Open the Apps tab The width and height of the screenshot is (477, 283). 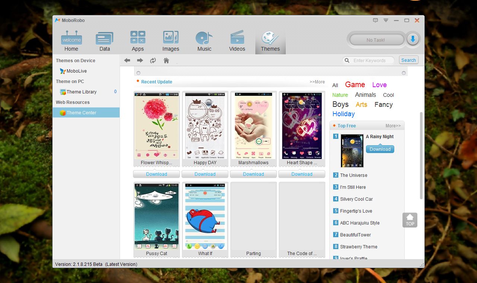pos(138,41)
